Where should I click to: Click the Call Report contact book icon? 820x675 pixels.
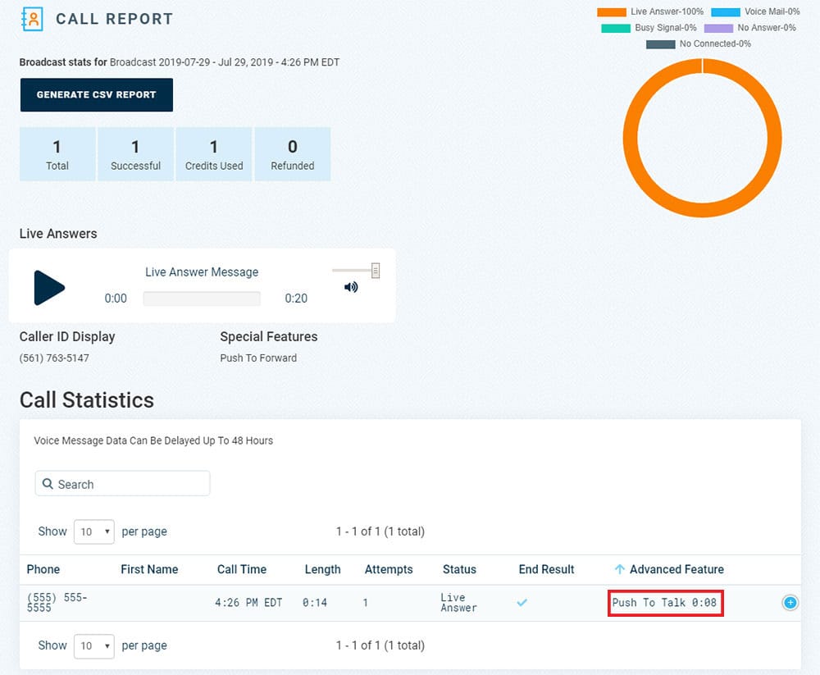[32, 20]
